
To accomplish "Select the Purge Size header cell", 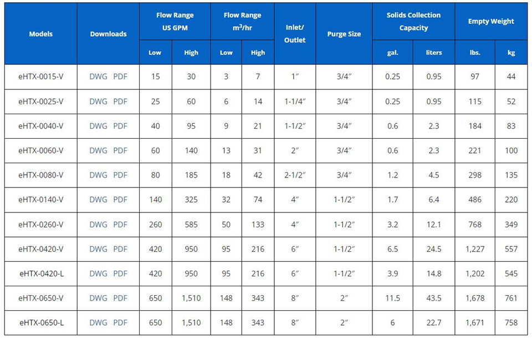I will click(344, 34).
